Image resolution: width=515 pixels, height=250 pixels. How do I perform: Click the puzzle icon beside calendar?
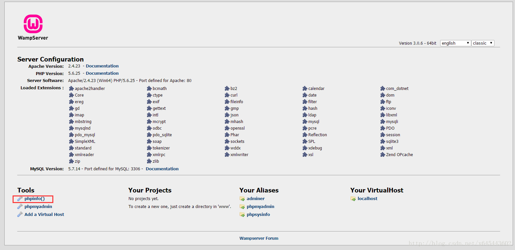pos(305,89)
